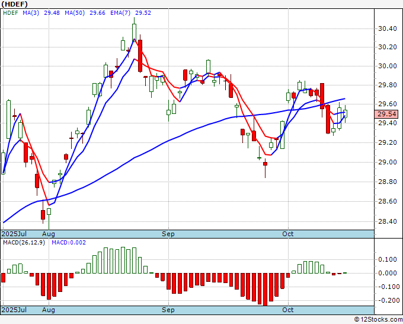Viewport: 403px width, 324px height.
Task: Click the 2025Jul label on MACD axis
Action: pyautogui.click(x=14, y=310)
